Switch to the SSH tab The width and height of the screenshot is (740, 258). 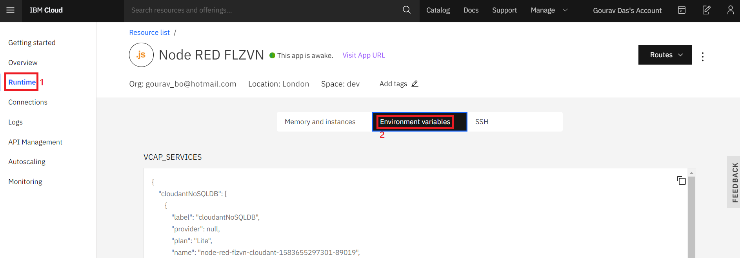[515, 122]
